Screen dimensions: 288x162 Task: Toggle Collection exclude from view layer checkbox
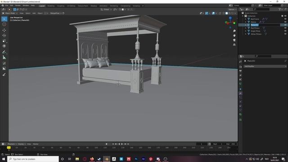pos(282,16)
